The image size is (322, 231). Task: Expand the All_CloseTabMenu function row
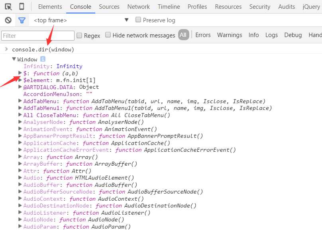(20, 115)
